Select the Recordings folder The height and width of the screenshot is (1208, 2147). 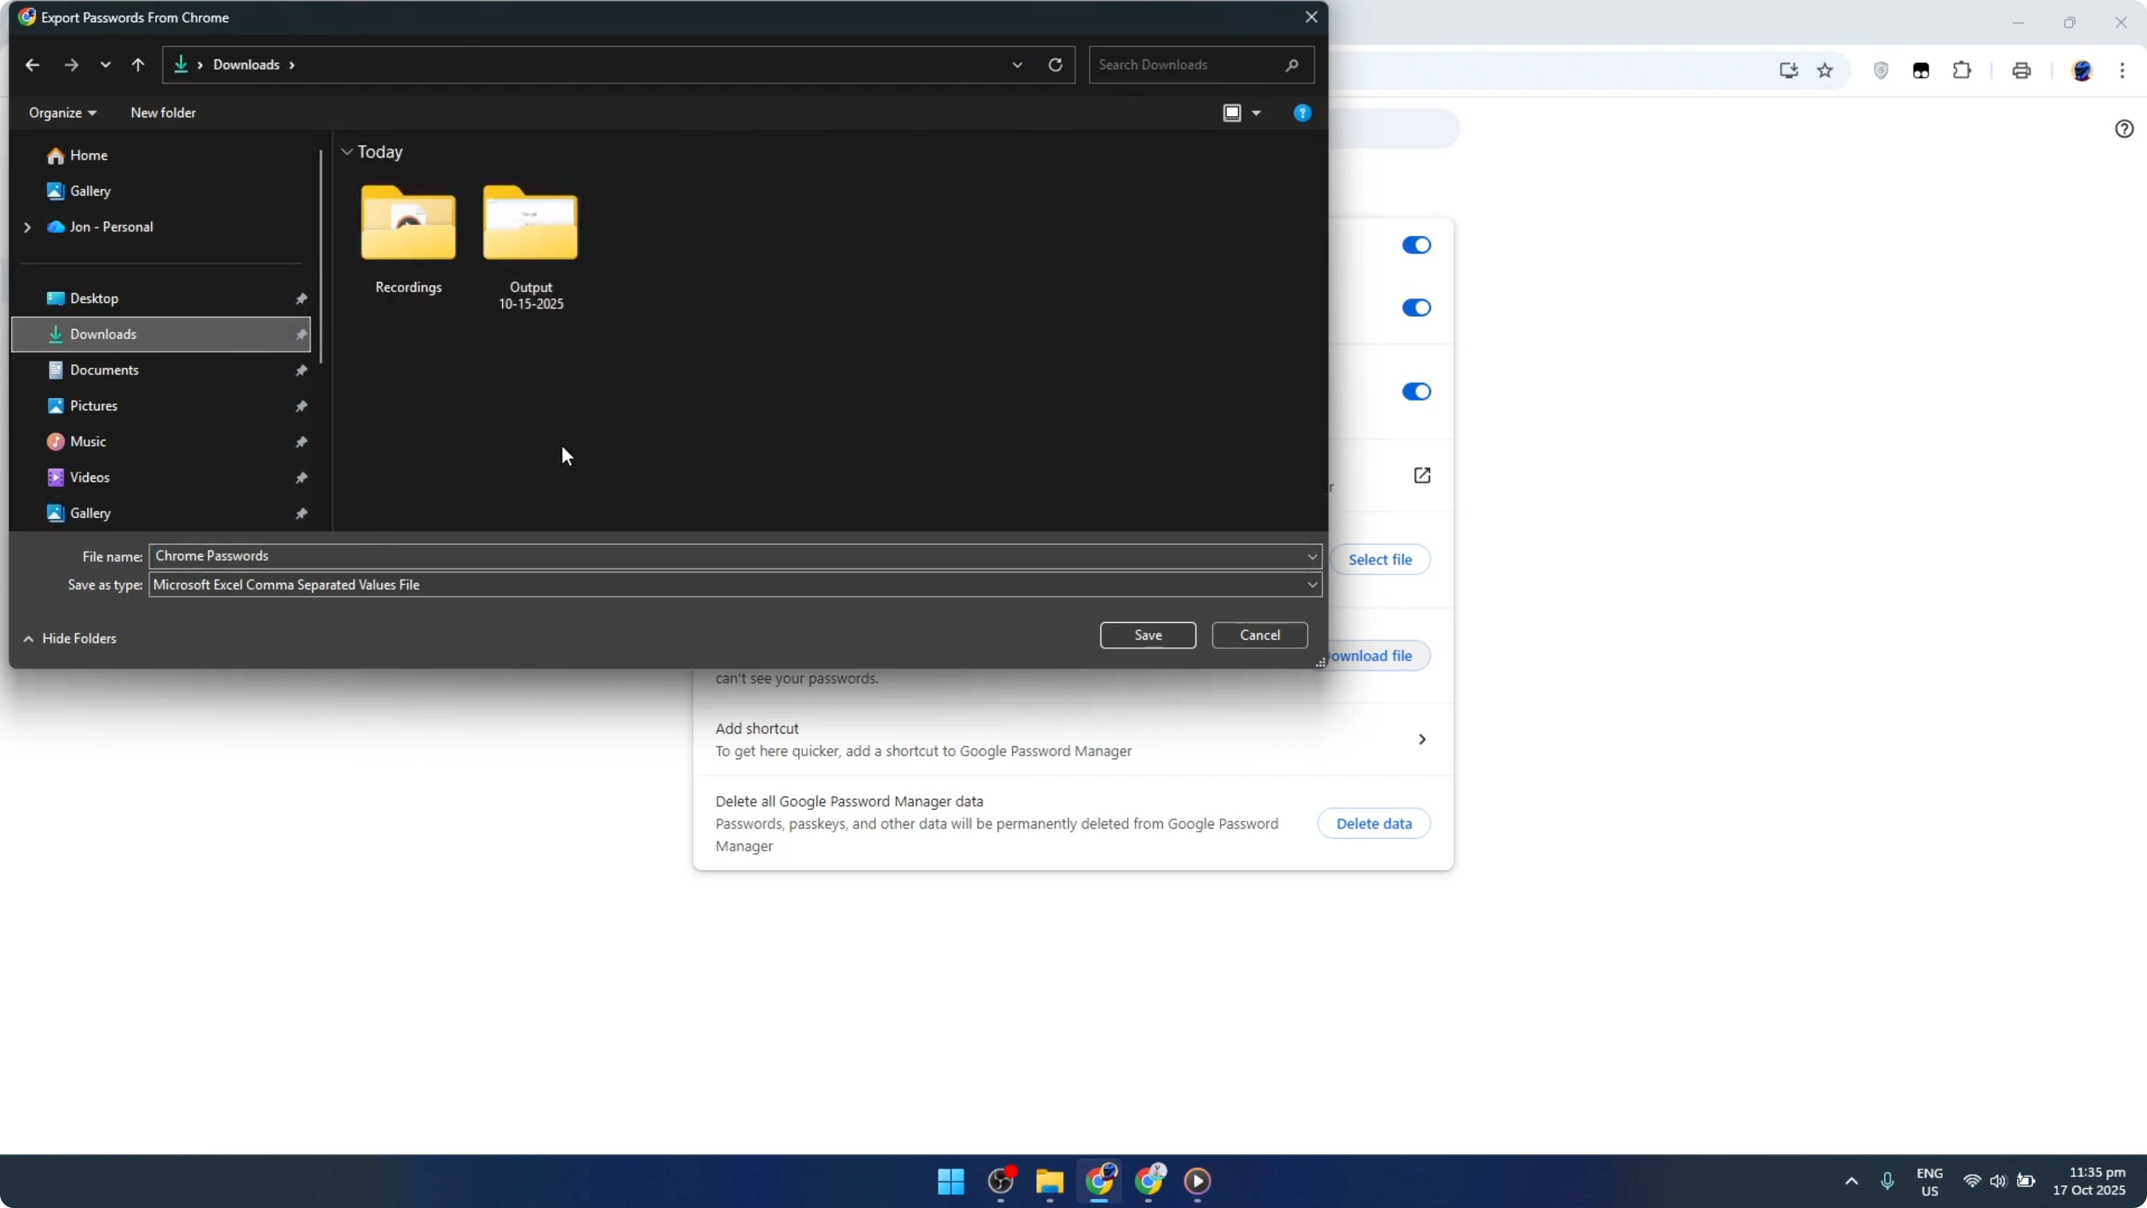click(408, 240)
